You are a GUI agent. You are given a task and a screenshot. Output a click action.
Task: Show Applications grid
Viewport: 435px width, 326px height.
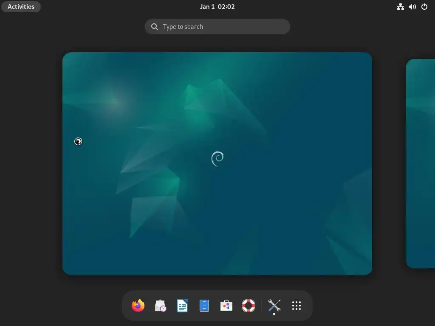tap(296, 306)
